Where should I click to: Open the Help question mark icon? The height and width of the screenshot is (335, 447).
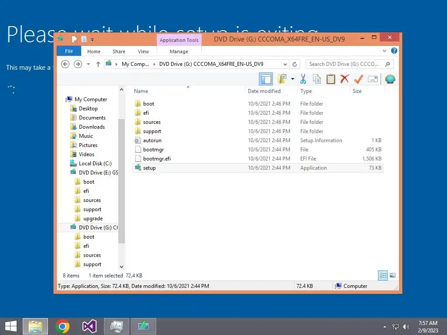394,51
